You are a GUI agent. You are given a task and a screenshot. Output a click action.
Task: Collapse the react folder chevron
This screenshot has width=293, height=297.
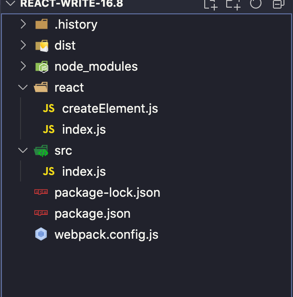pos(23,88)
